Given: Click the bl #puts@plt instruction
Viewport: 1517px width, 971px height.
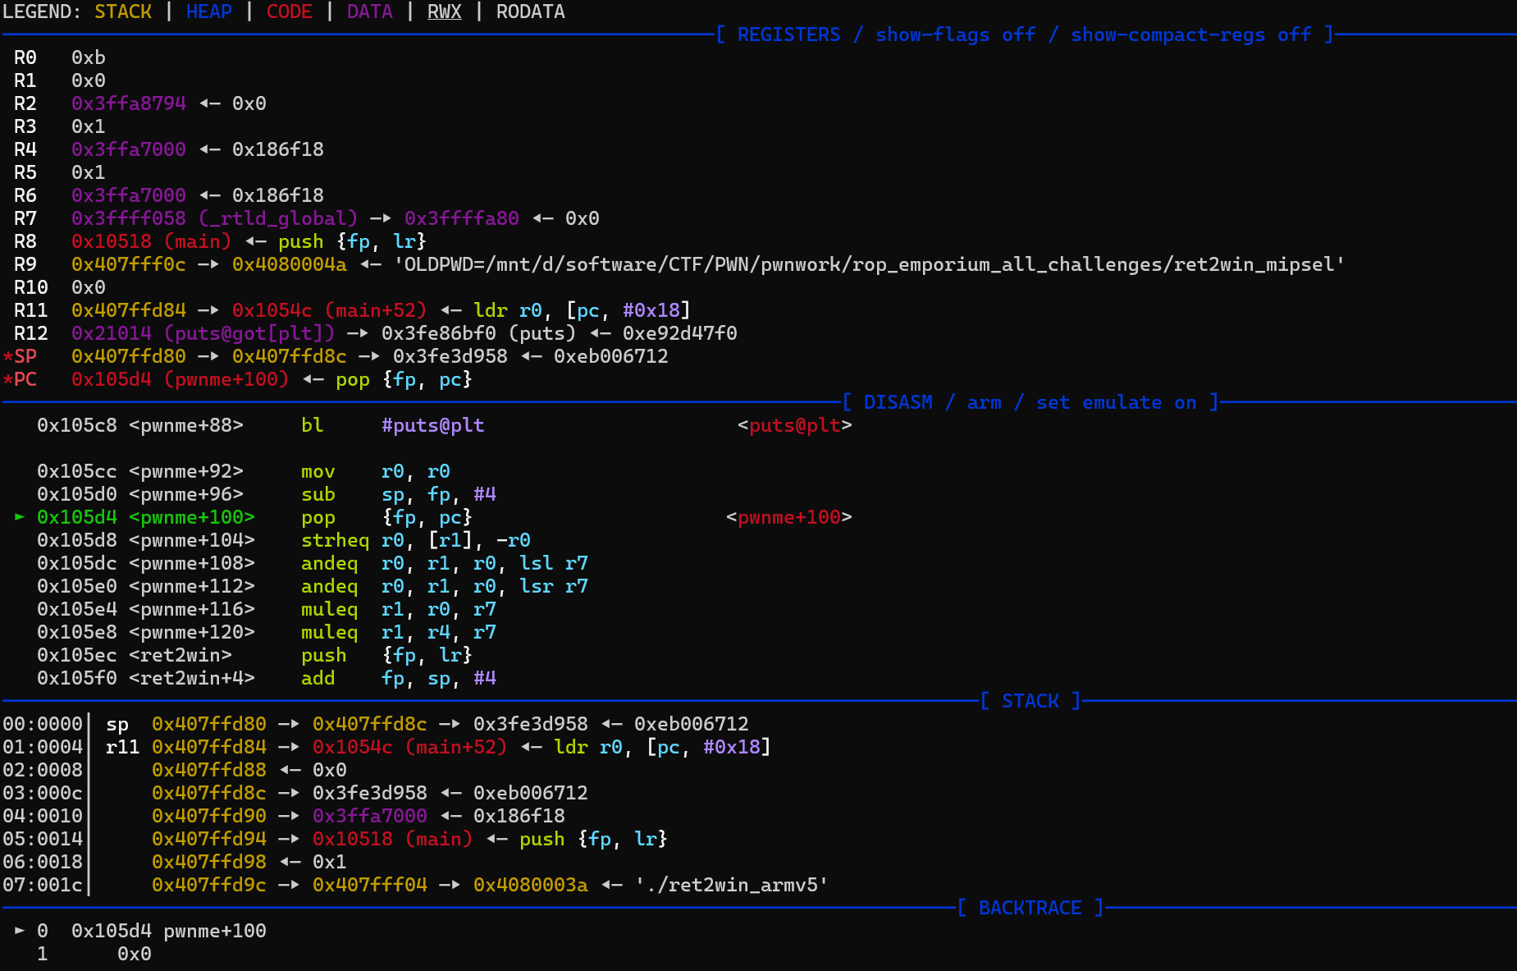Looking at the screenshot, I should [x=393, y=425].
